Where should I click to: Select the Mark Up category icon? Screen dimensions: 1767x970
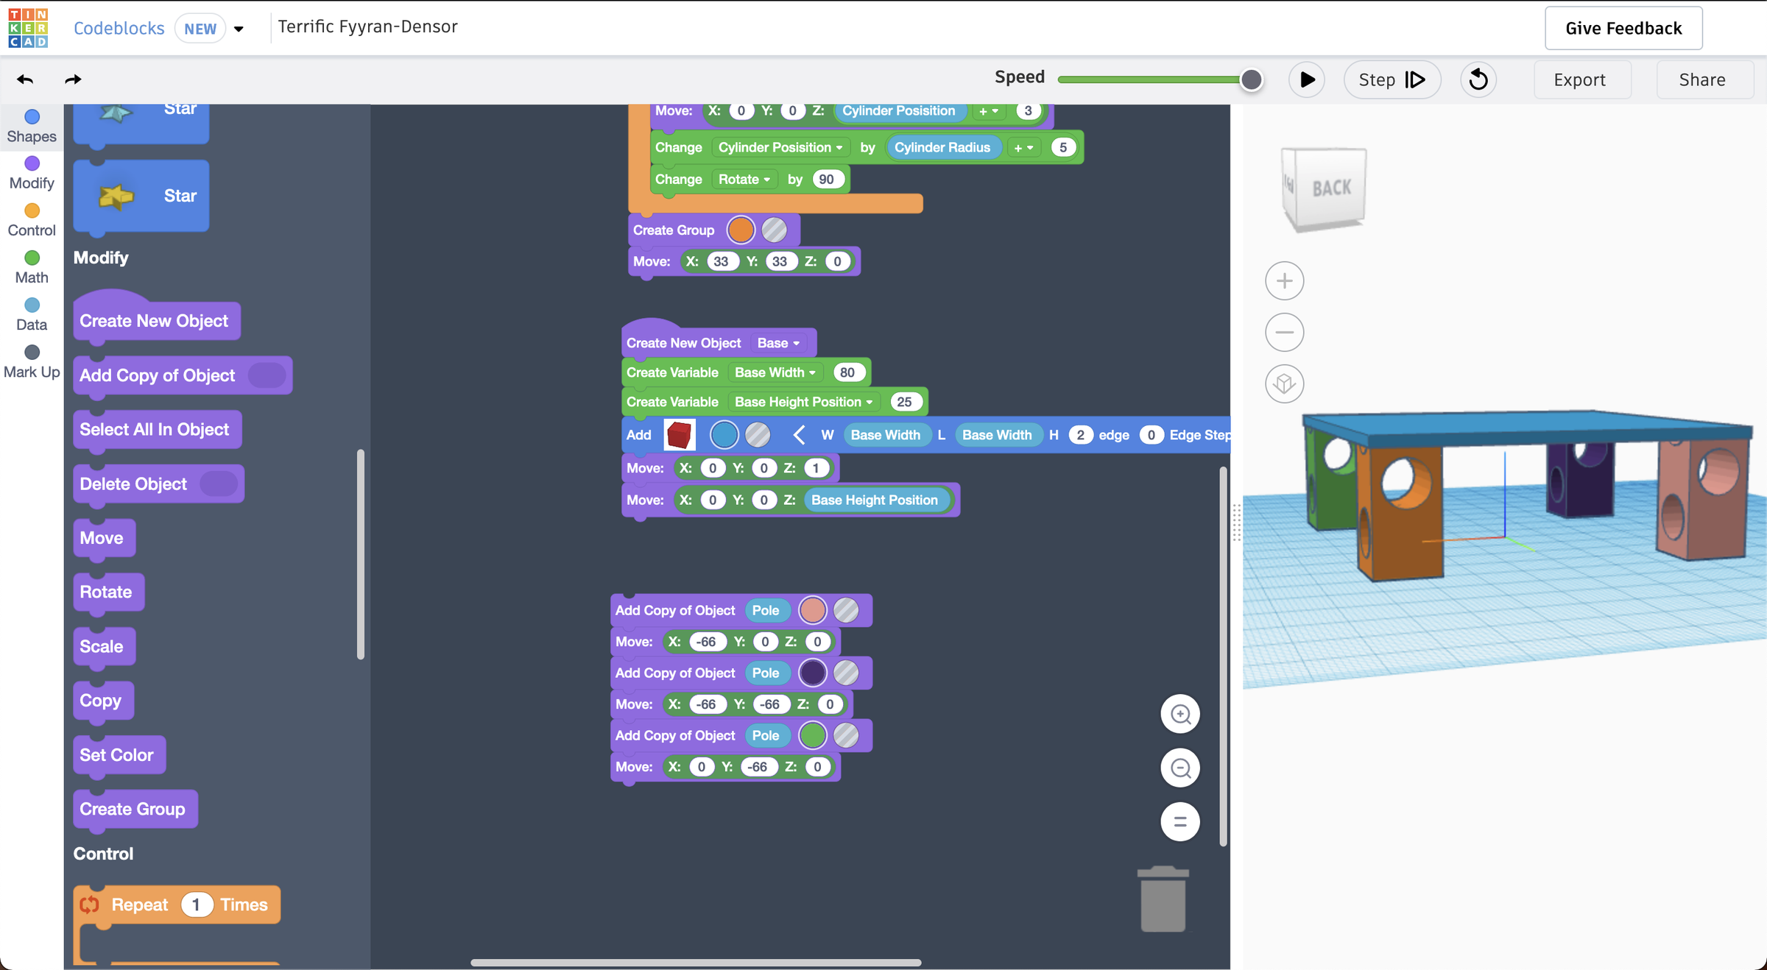(x=32, y=360)
